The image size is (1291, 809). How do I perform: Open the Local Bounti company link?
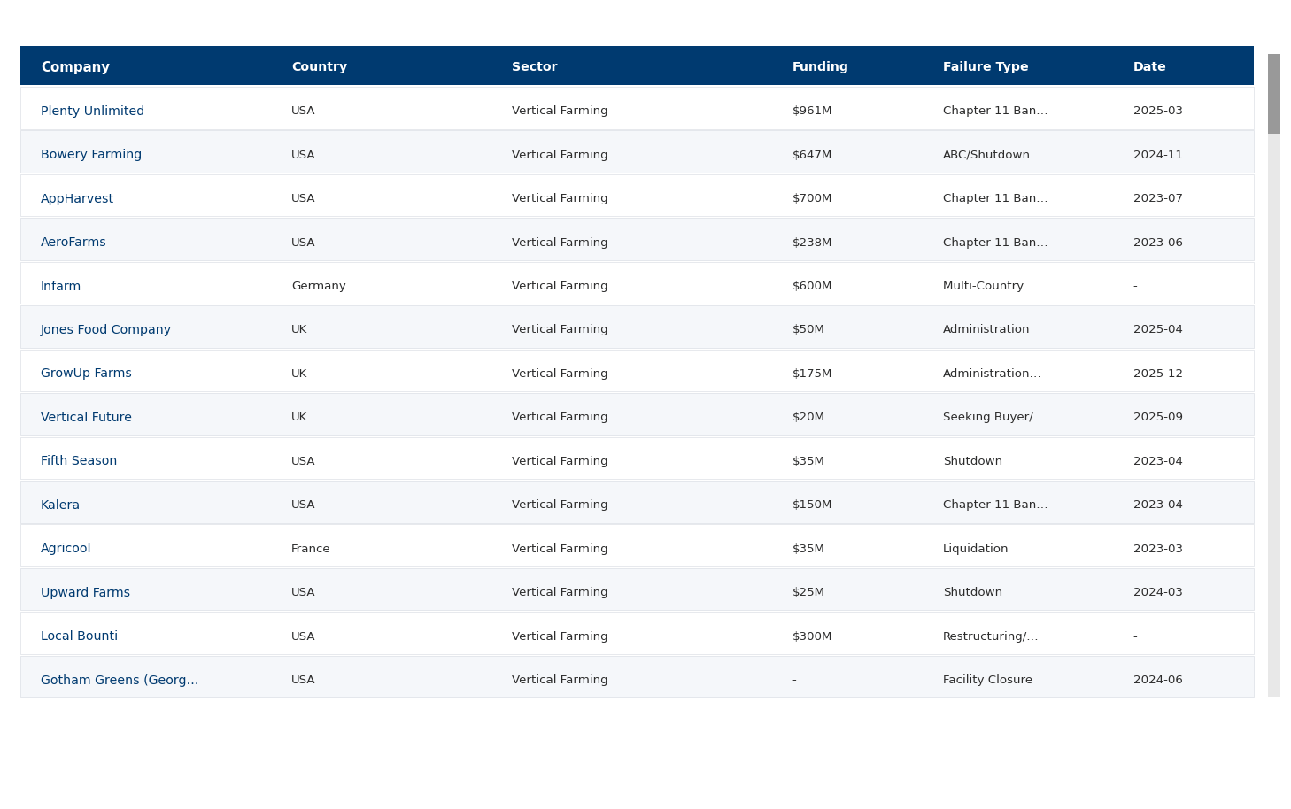tap(79, 636)
